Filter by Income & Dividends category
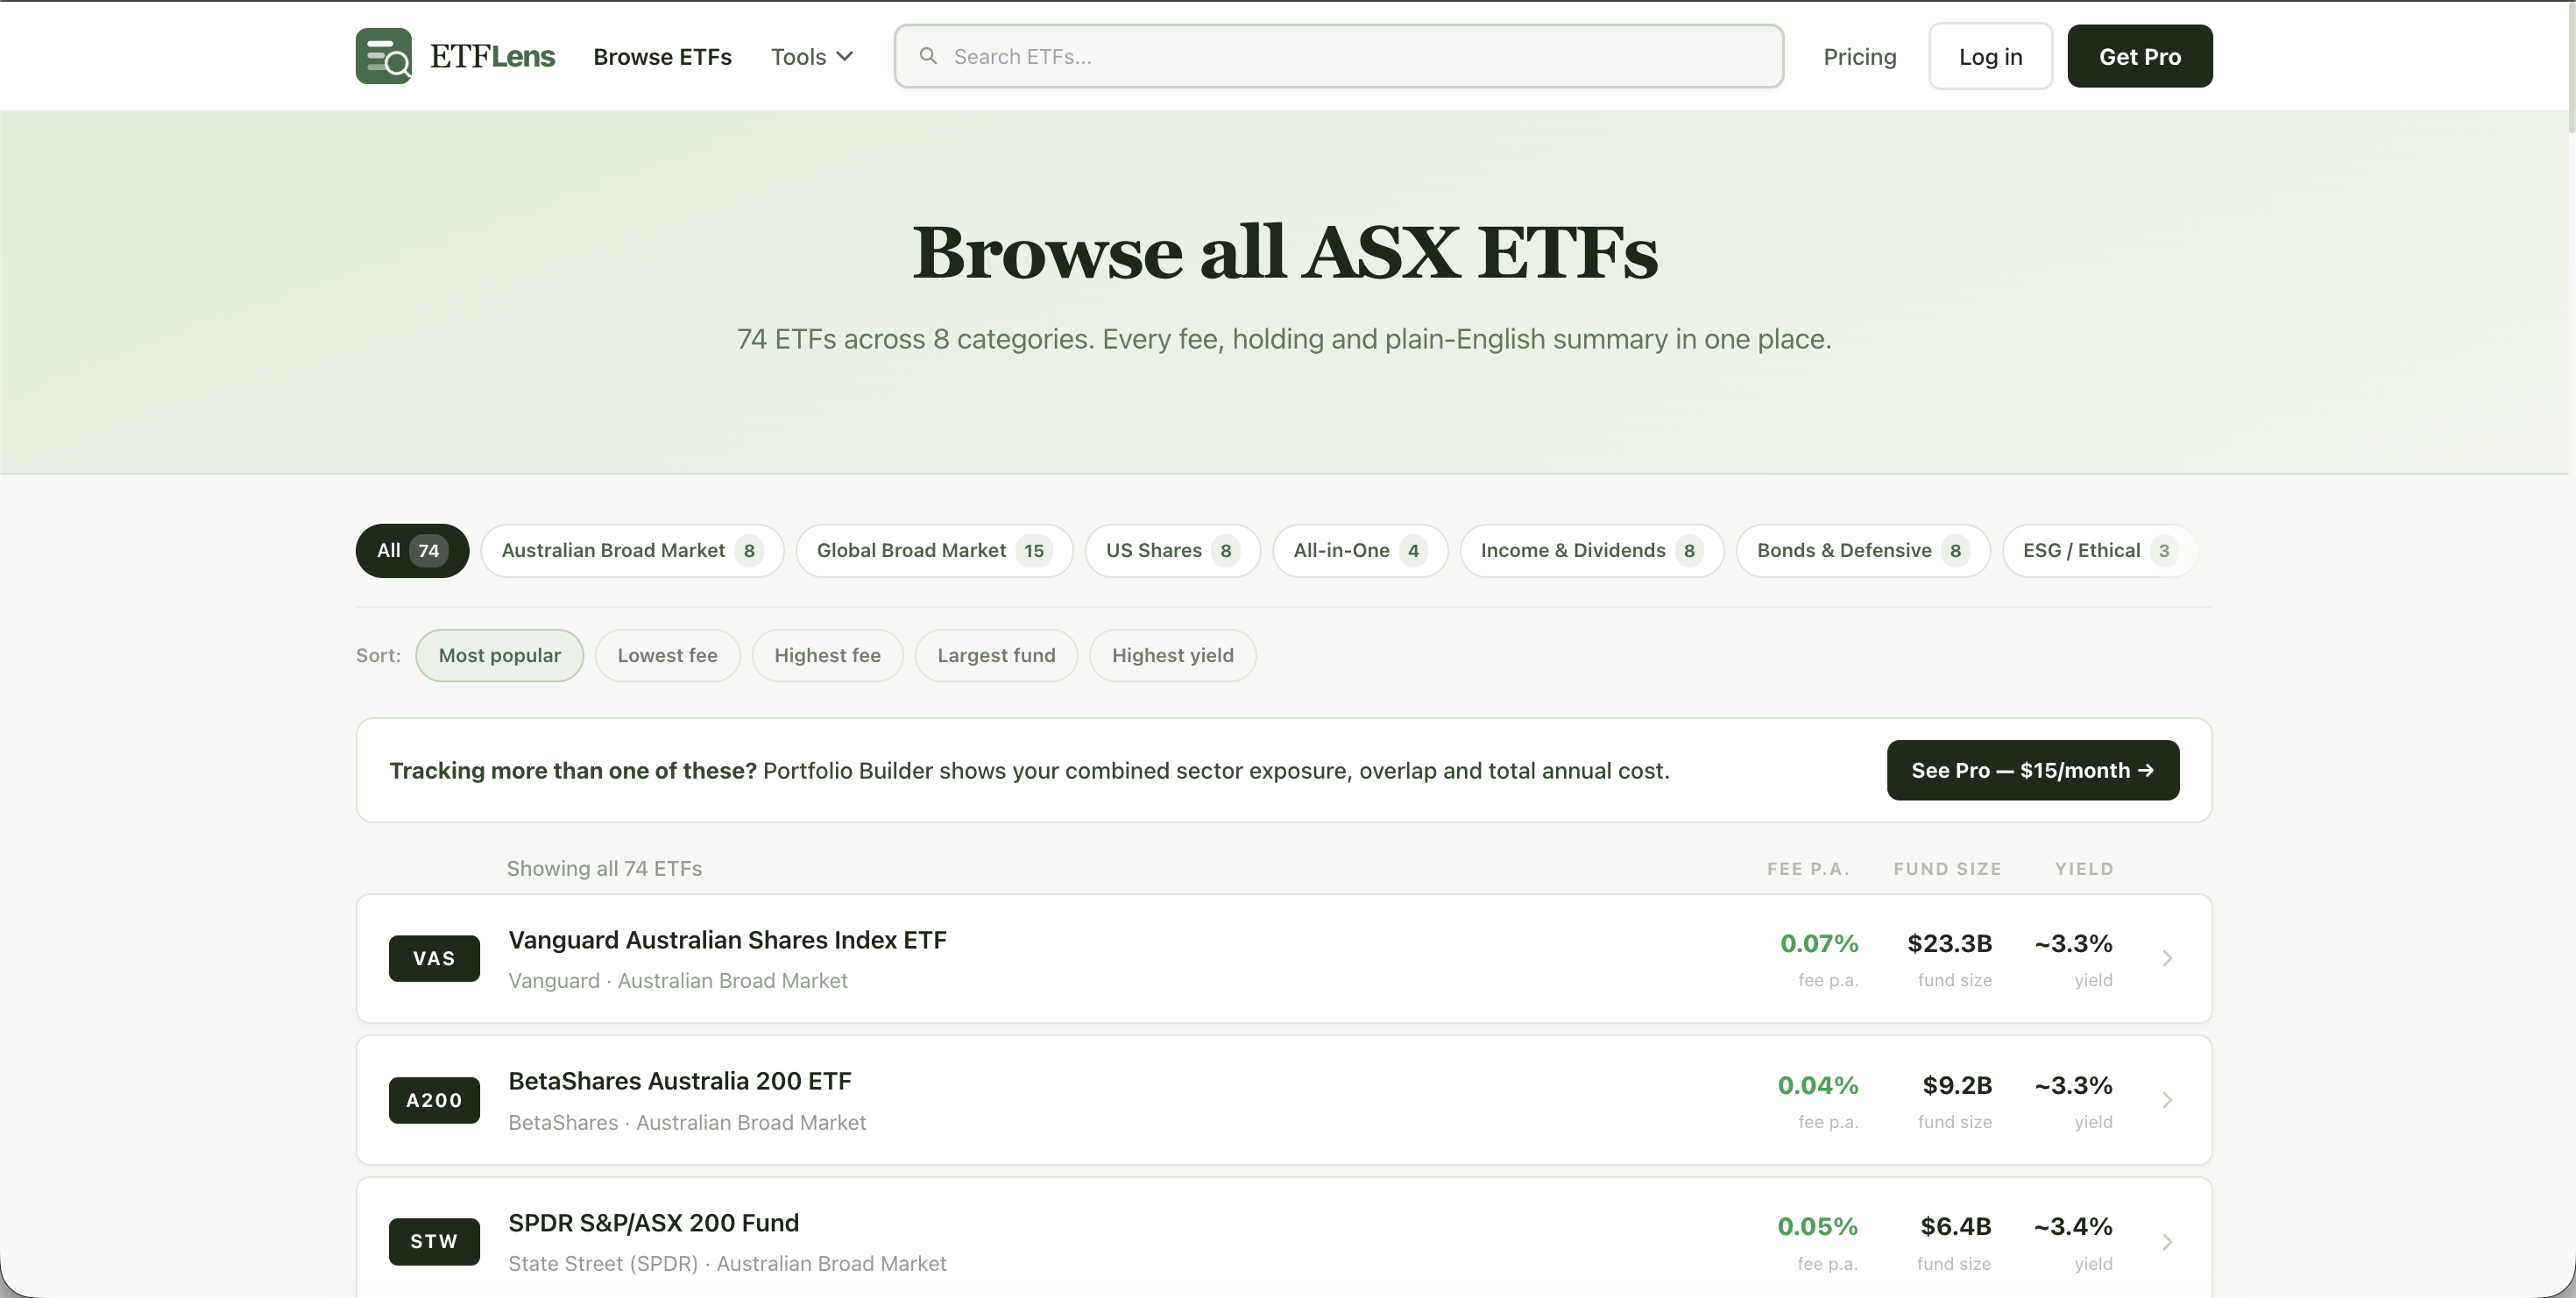The image size is (2576, 1298). click(1592, 551)
